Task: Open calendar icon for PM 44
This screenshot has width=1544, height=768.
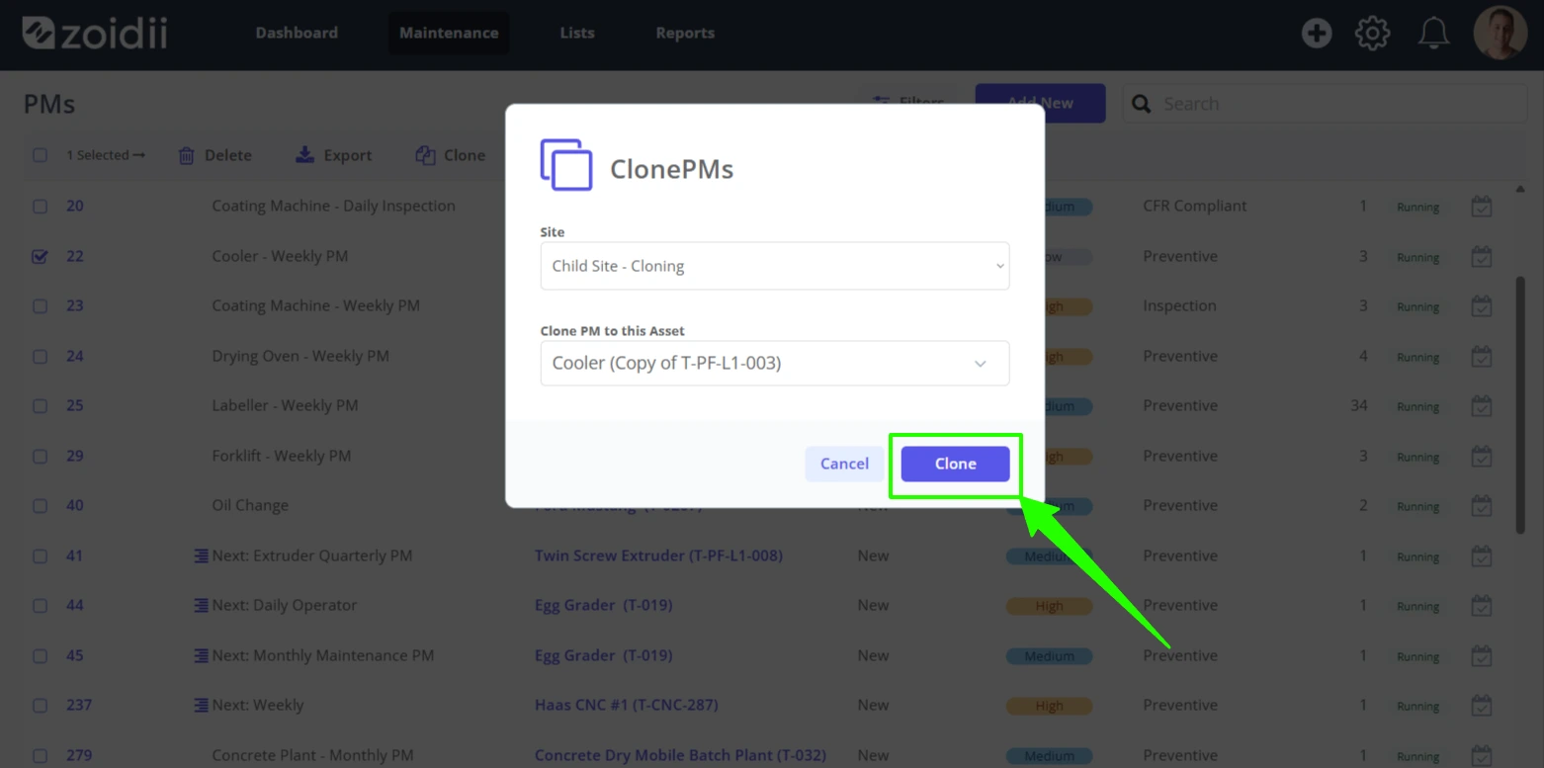Action: pyautogui.click(x=1481, y=606)
